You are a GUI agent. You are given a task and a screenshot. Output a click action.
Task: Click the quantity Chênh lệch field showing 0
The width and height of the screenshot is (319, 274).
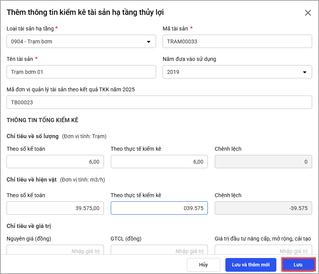[263, 162]
